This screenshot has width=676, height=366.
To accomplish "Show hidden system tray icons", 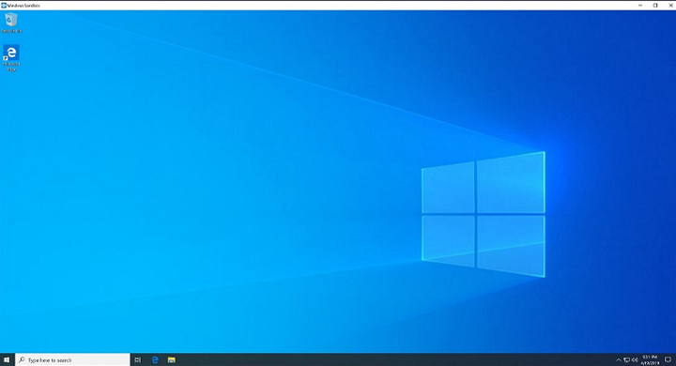I will tap(618, 359).
